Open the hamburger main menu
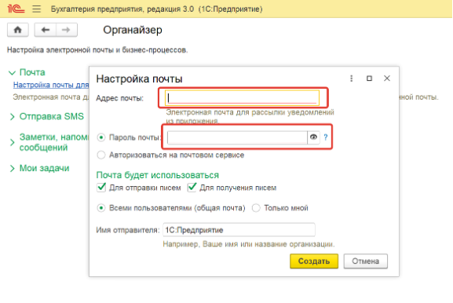This screenshot has width=453, height=303. pyautogui.click(x=36, y=9)
